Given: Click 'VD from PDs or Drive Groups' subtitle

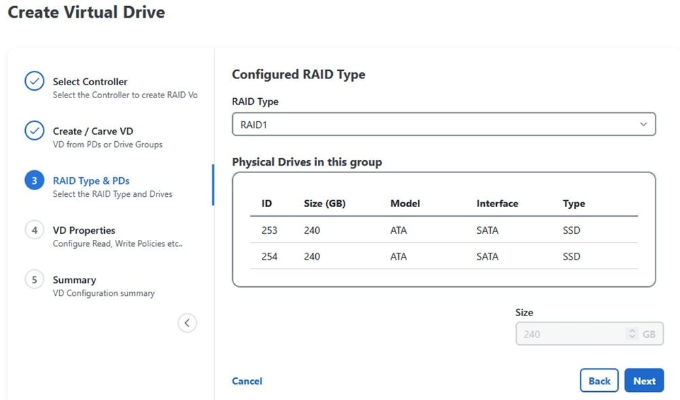Looking at the screenshot, I should pyautogui.click(x=108, y=144).
